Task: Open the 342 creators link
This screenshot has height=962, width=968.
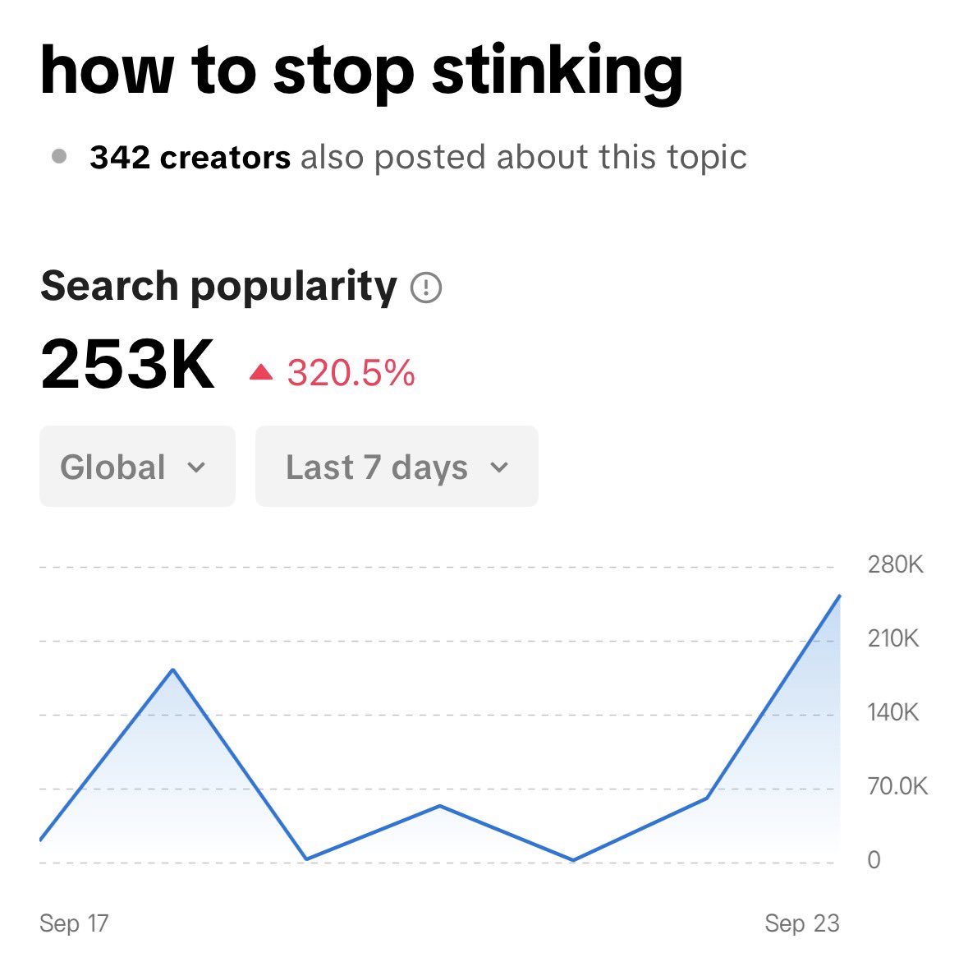Action: 190,157
